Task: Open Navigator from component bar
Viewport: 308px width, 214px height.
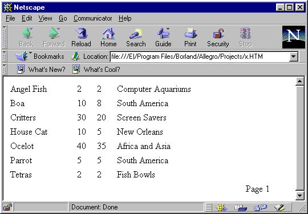Action: pyautogui.click(x=221, y=207)
